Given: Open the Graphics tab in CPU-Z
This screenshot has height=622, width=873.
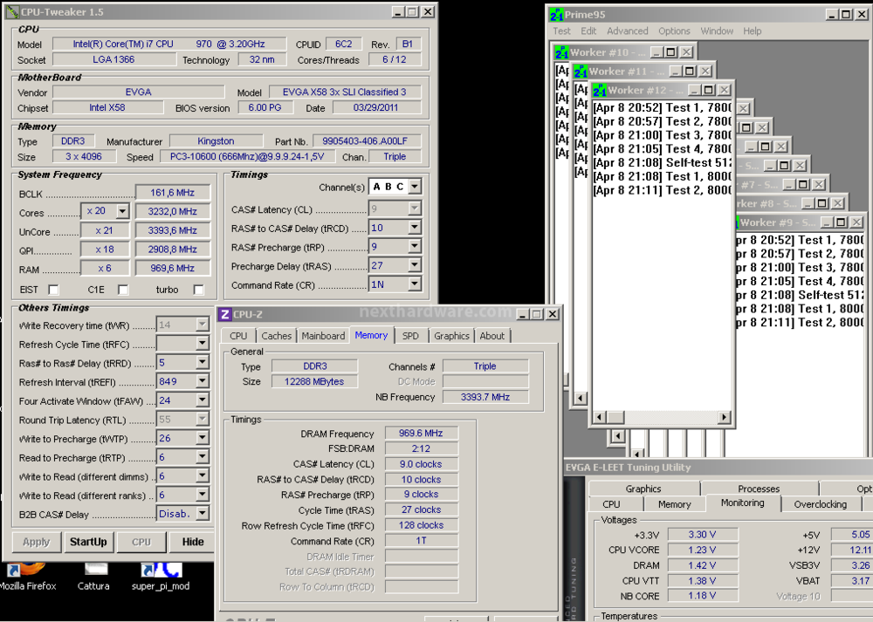Looking at the screenshot, I should (x=451, y=336).
